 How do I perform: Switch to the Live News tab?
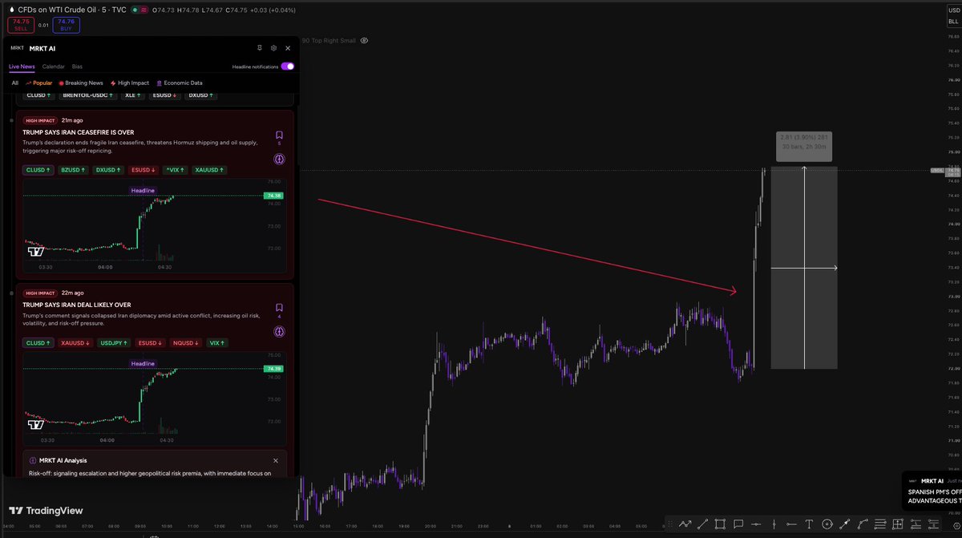[x=22, y=67]
